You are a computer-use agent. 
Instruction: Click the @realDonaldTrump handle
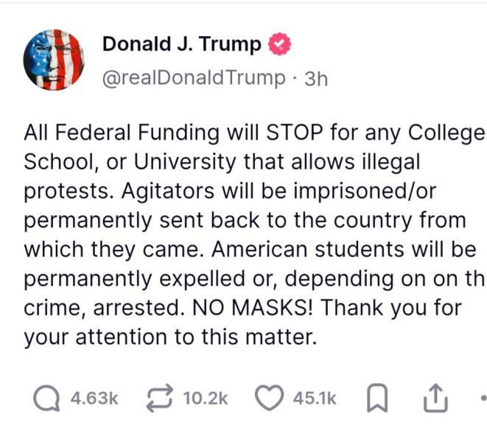tap(192, 77)
